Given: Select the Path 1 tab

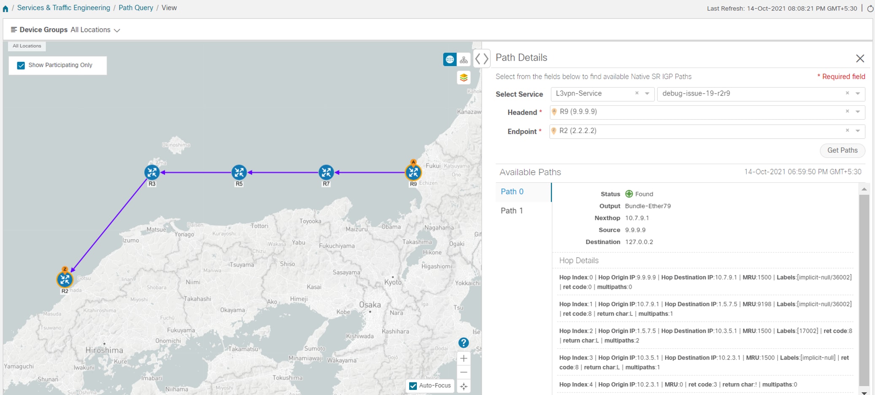Looking at the screenshot, I should point(524,211).
